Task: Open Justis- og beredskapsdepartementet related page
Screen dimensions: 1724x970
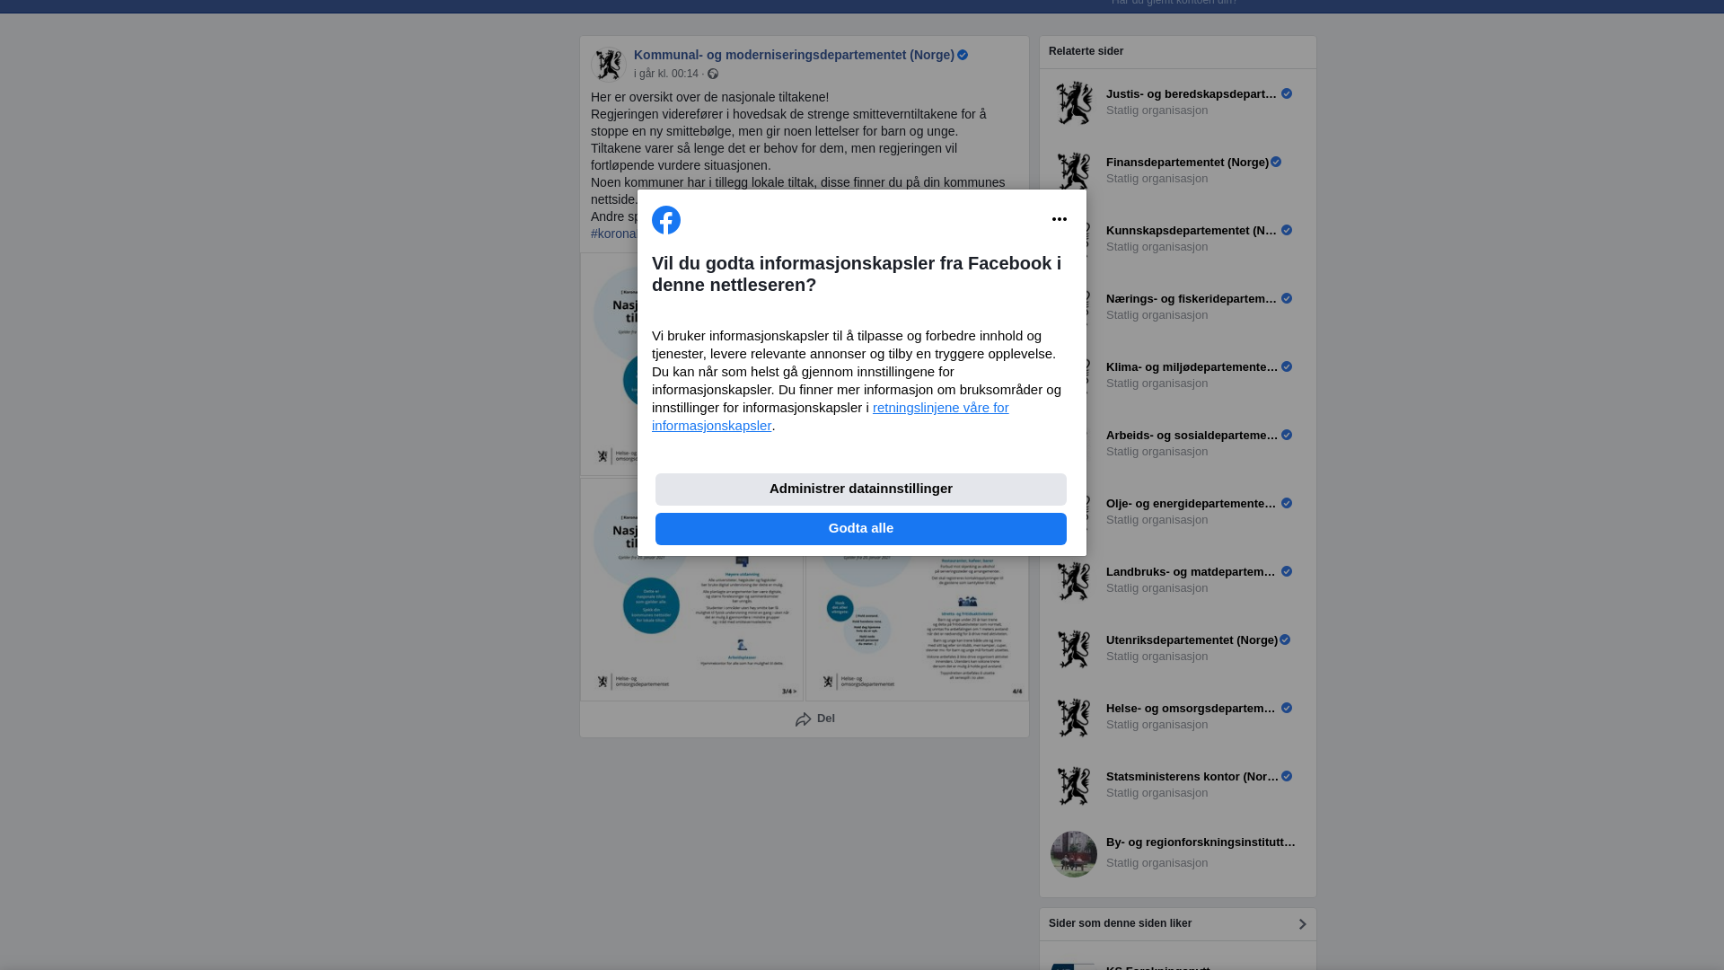Action: coord(1192,94)
